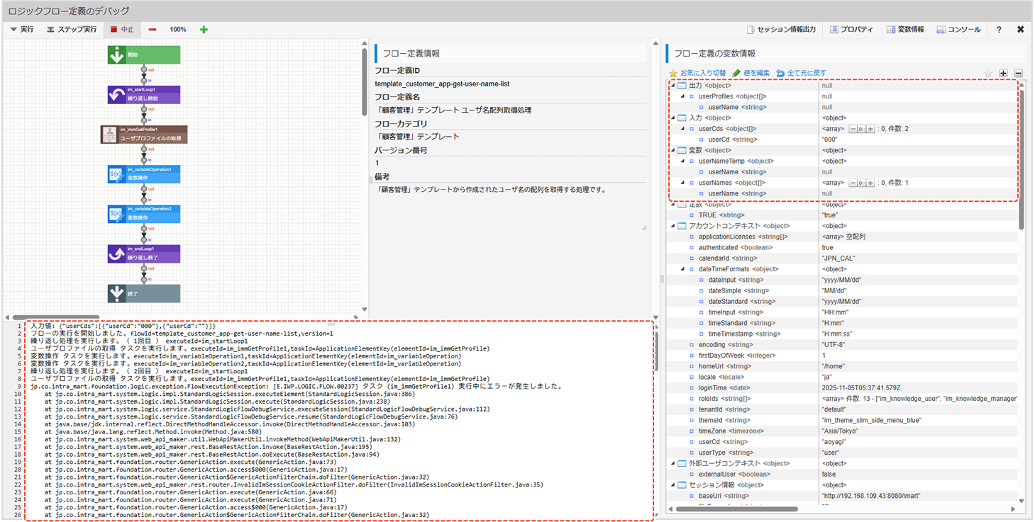
Task: Select the green 開始 start node
Action: 144,55
